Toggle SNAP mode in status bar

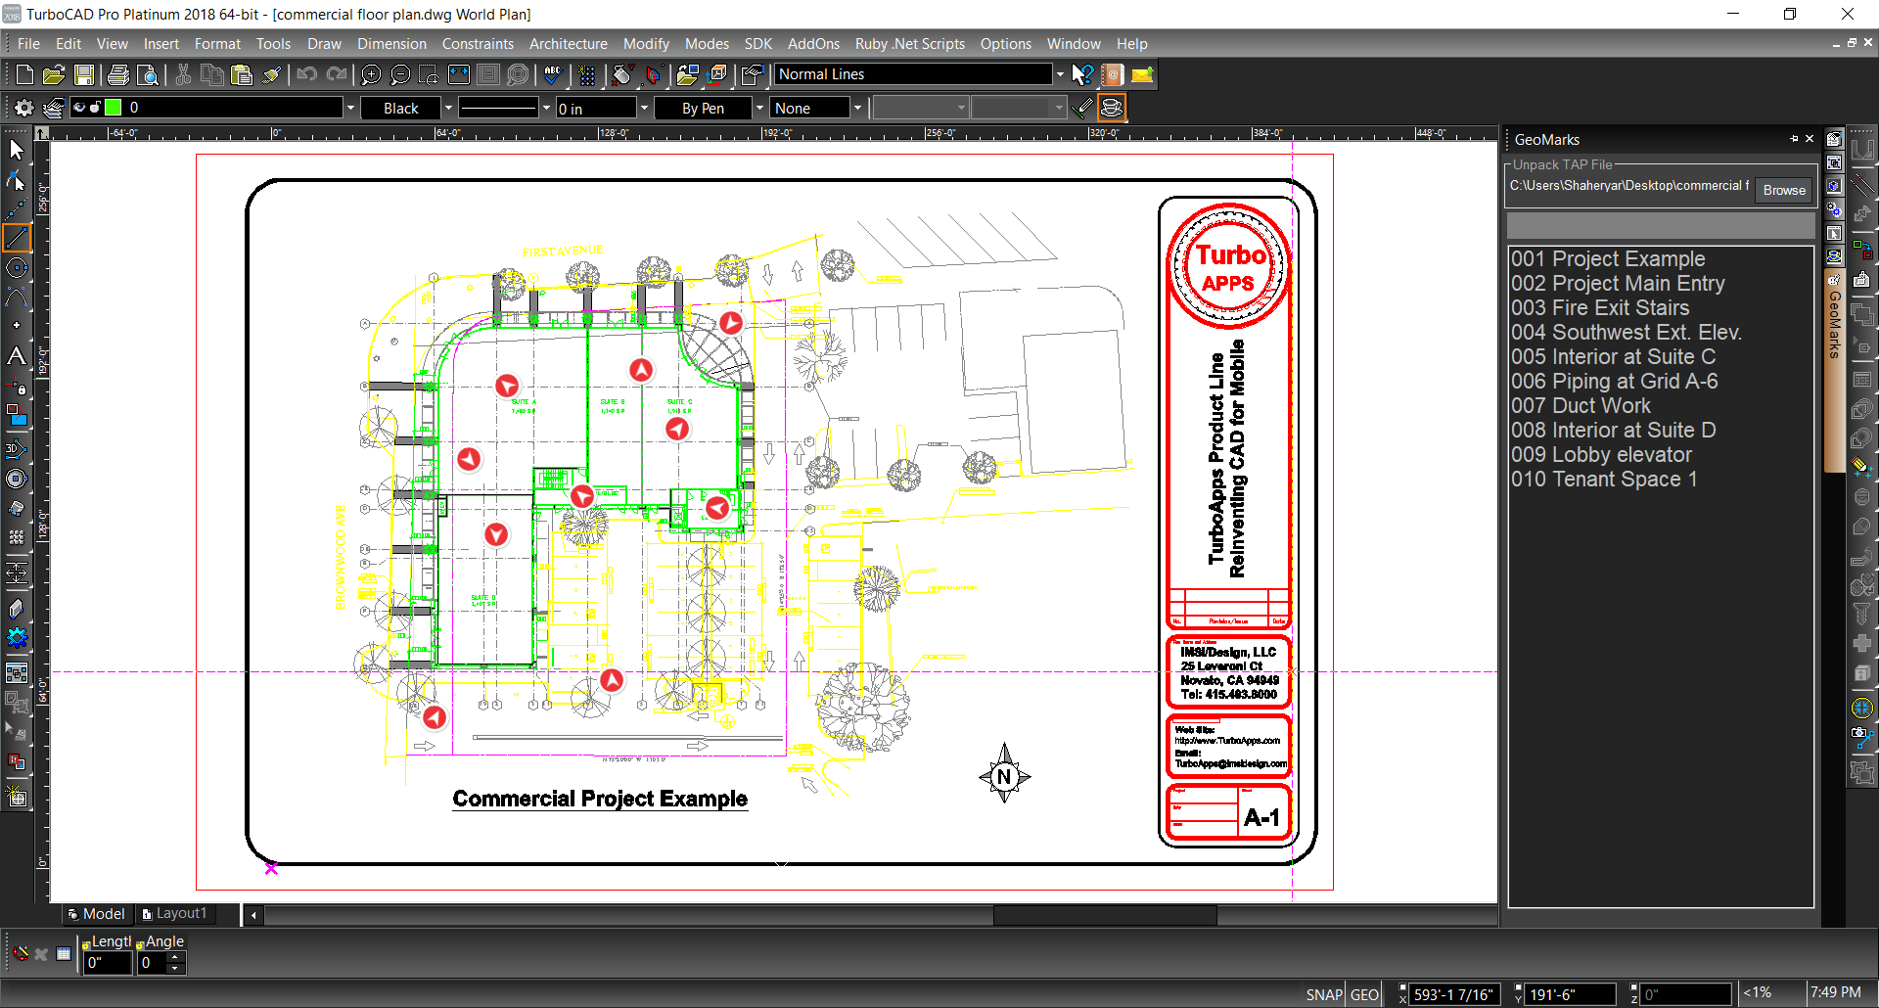(1323, 994)
